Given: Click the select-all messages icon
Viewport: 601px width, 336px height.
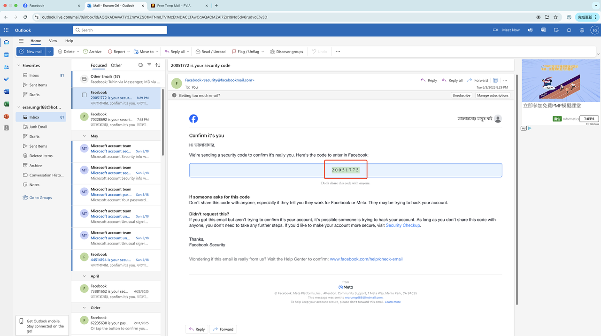Looking at the screenshot, I should coord(140,65).
